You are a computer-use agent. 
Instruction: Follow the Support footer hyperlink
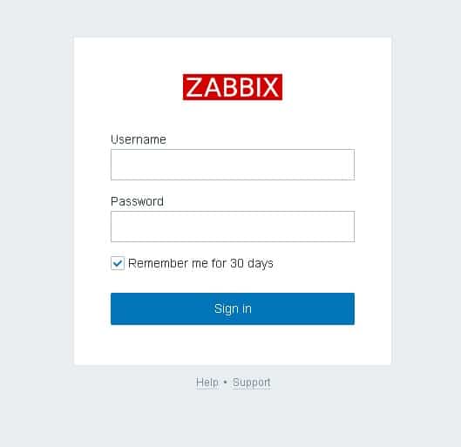(x=251, y=383)
